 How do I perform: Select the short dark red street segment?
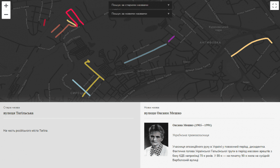tap(44, 22)
